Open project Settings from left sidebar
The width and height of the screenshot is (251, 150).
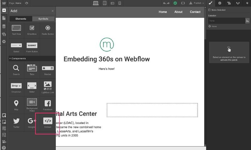[4, 42]
